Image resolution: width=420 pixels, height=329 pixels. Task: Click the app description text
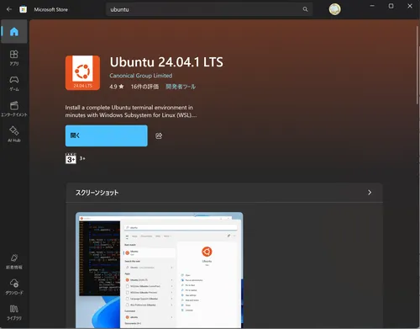coord(131,111)
